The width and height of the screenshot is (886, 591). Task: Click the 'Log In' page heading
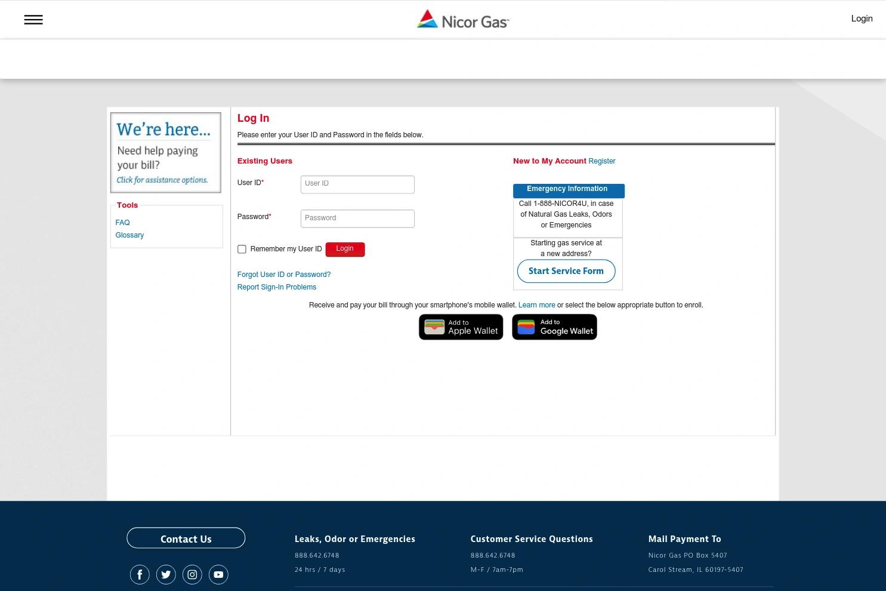click(253, 118)
